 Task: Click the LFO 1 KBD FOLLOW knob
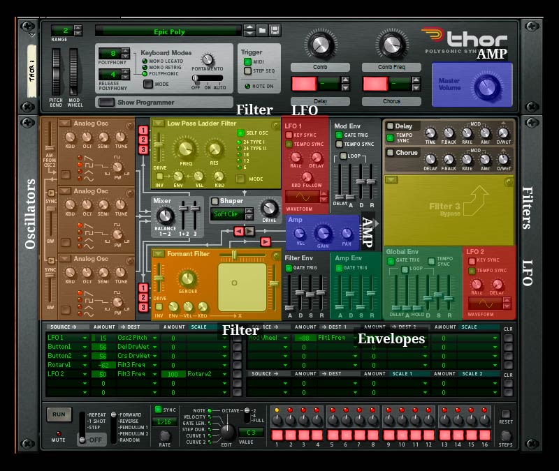pos(306,177)
